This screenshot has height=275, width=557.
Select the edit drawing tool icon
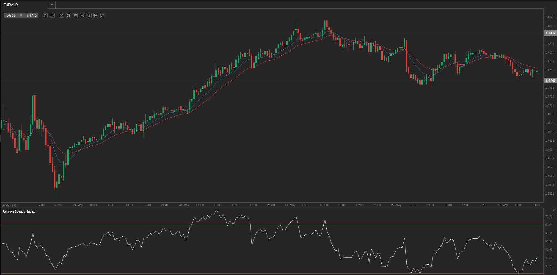point(96,15)
